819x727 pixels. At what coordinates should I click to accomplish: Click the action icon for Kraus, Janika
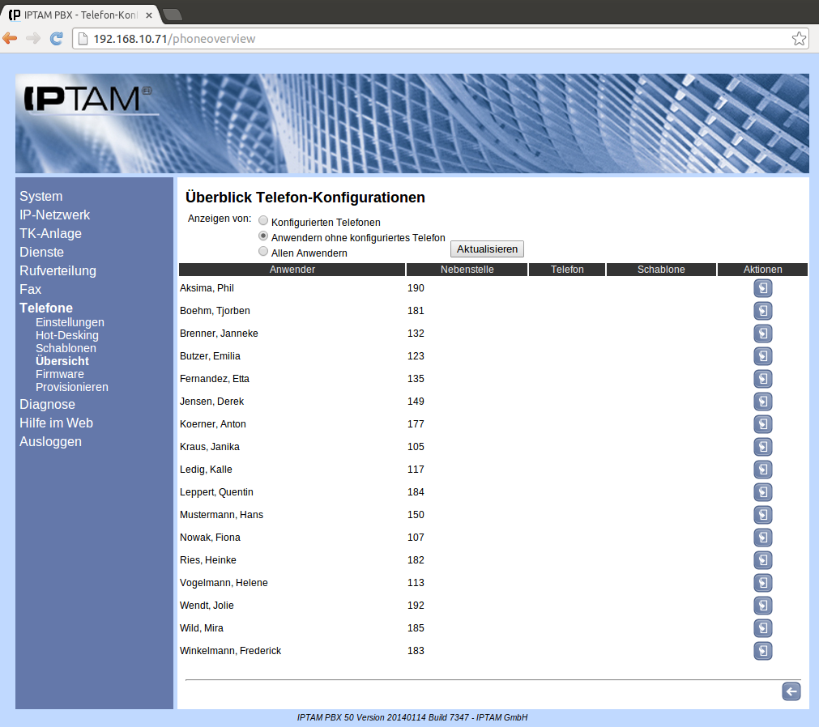[x=762, y=447]
